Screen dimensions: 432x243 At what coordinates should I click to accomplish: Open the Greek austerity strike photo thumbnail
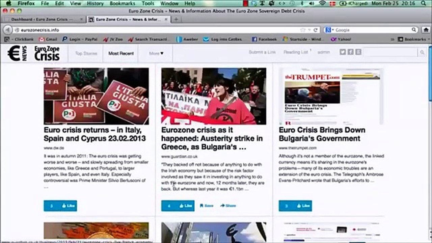[214, 96]
